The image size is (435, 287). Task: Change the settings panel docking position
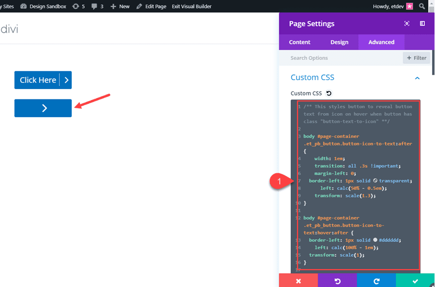[x=422, y=23]
